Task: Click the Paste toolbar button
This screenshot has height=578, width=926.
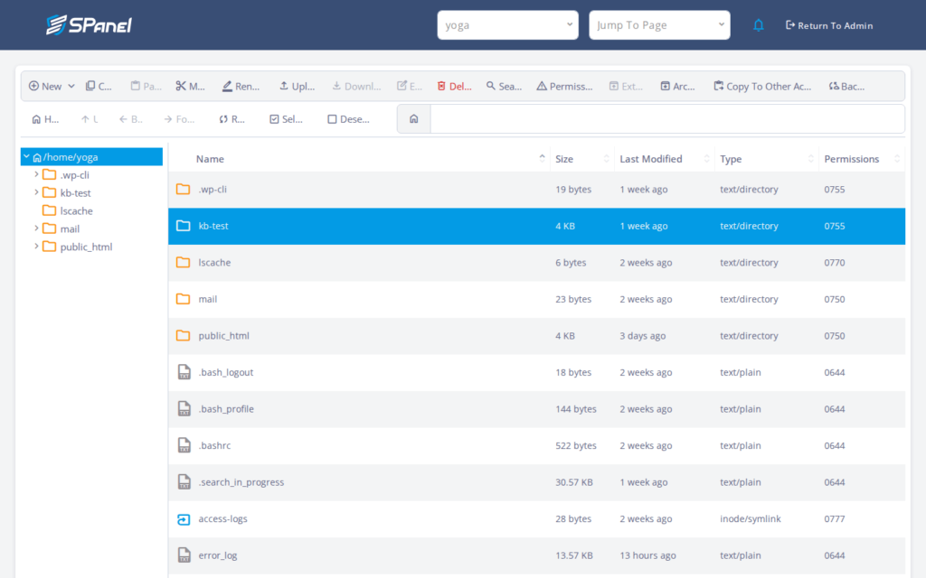Action: pos(146,86)
